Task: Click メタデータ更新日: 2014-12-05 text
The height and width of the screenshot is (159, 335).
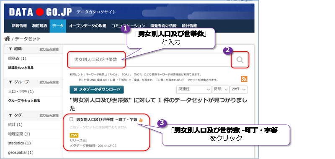Action: pyautogui.click(x=93, y=146)
